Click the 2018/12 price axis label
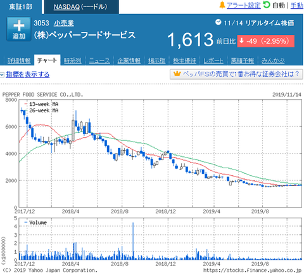 165,211
